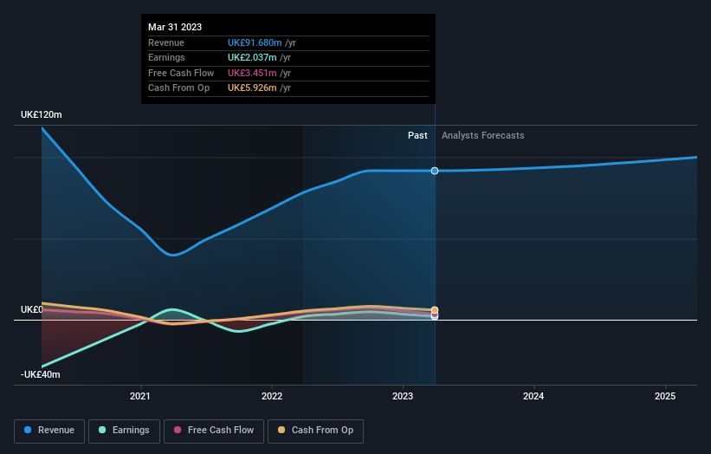Click the Revenue row label in tooltip
Screen dimensions: 711x454
coord(166,42)
